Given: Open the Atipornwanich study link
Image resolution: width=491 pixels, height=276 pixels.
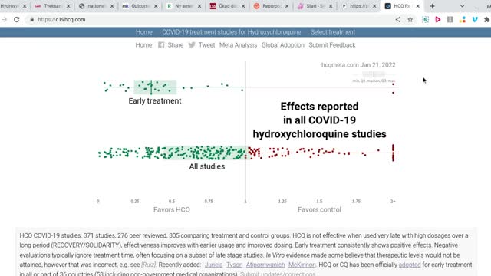Looking at the screenshot, I should coord(265,264).
